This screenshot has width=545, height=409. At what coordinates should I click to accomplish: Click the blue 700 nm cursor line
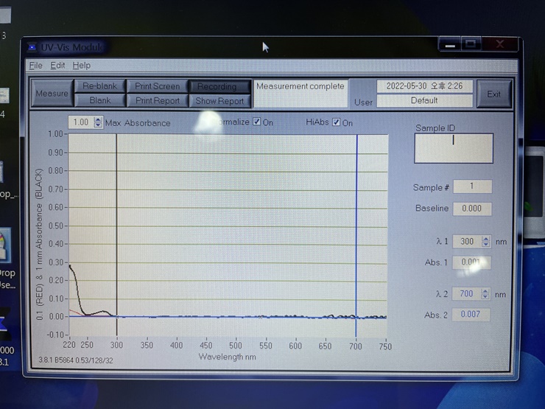(357, 221)
